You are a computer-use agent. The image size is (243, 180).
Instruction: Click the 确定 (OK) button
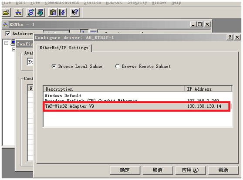(125, 170)
